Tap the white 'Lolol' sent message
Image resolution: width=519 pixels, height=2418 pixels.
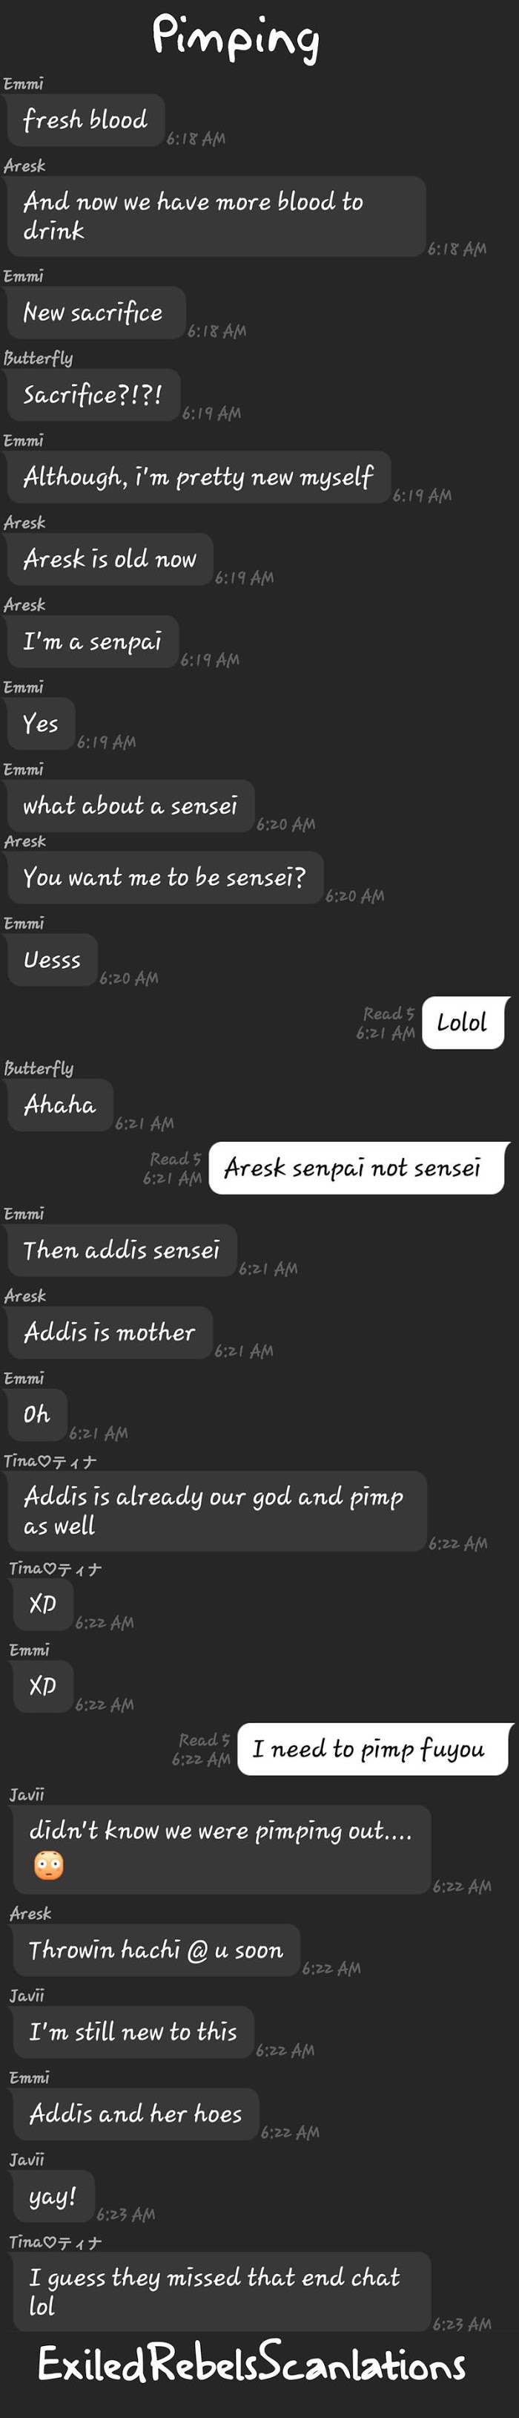pyautogui.click(x=463, y=1022)
